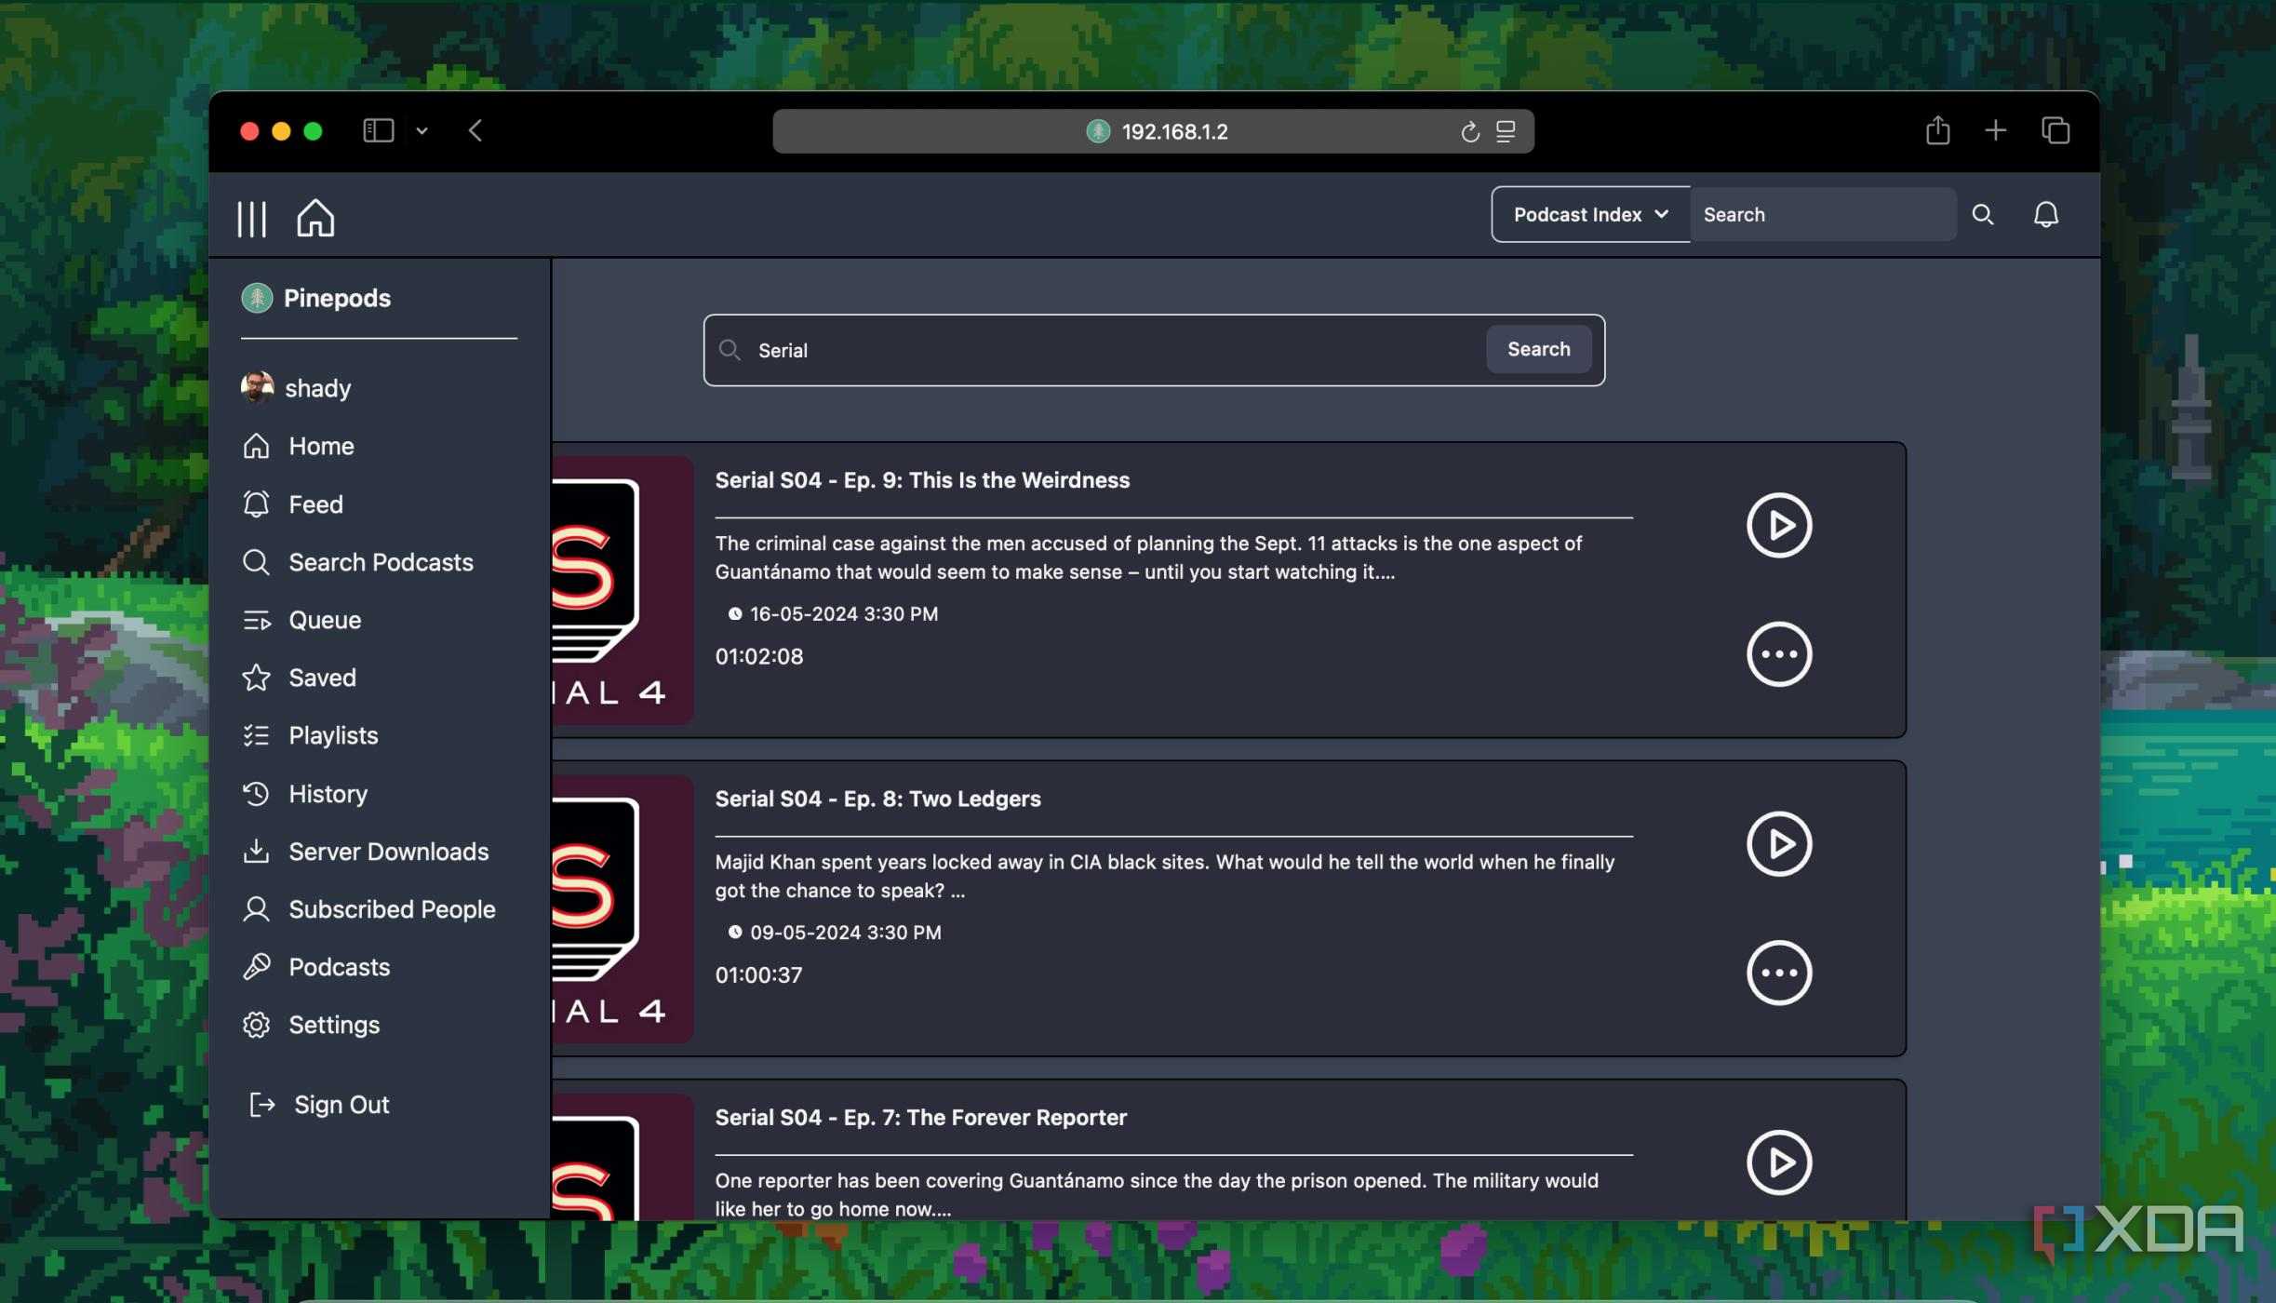Play Ep. 8: Two Ledgers
This screenshot has height=1303, width=2276.
click(x=1778, y=844)
